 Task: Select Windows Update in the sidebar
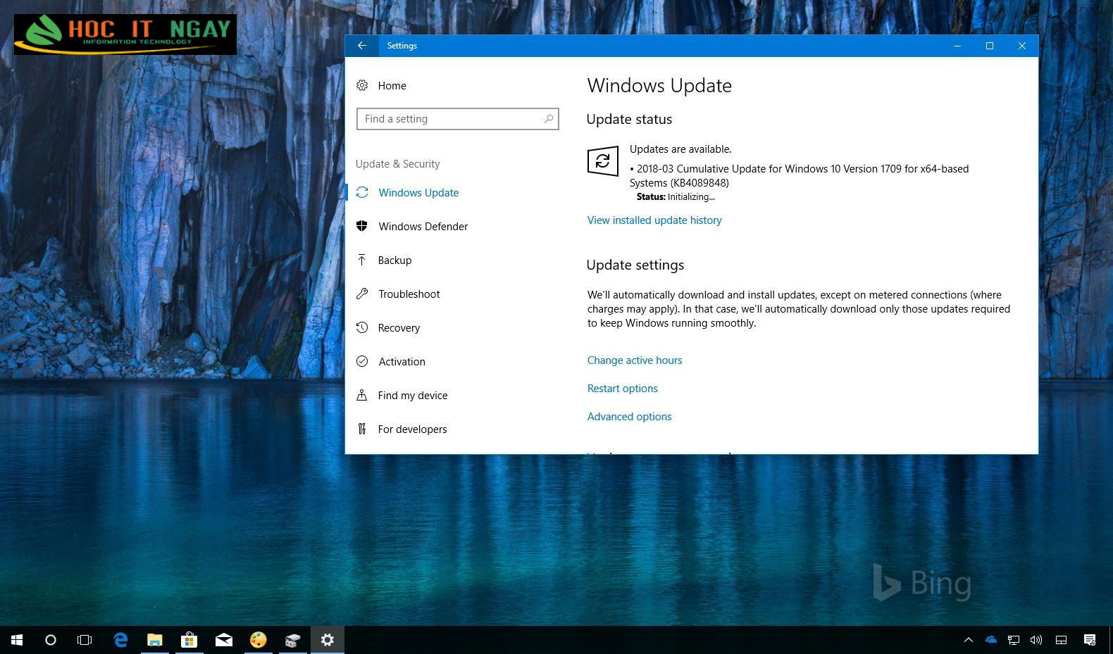[x=418, y=193]
